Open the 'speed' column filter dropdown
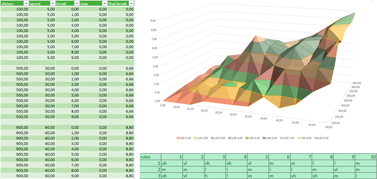Image resolution: width=377 pixels, height=179 pixels. [x=52, y=3]
